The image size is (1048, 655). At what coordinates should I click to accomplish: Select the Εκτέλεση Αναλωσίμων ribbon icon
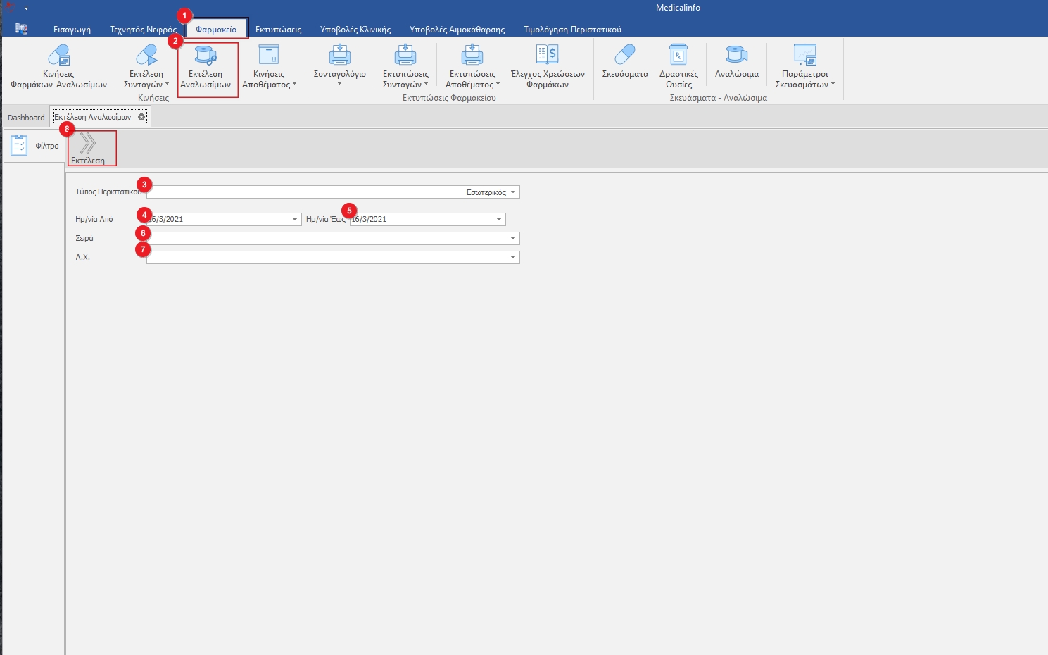(206, 56)
